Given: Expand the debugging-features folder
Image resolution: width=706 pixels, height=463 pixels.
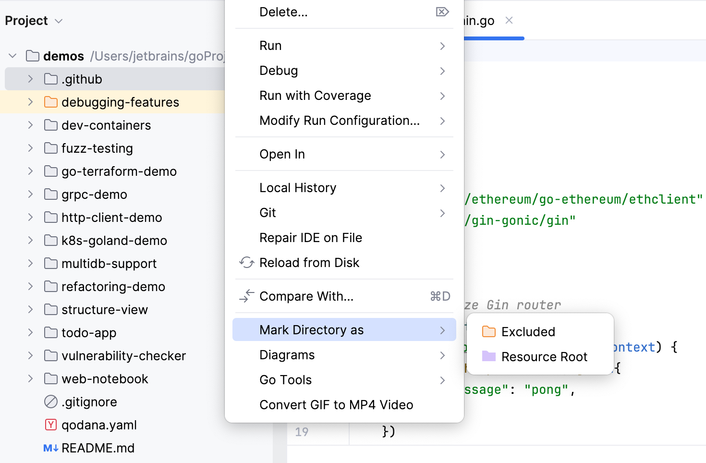Looking at the screenshot, I should tap(30, 102).
